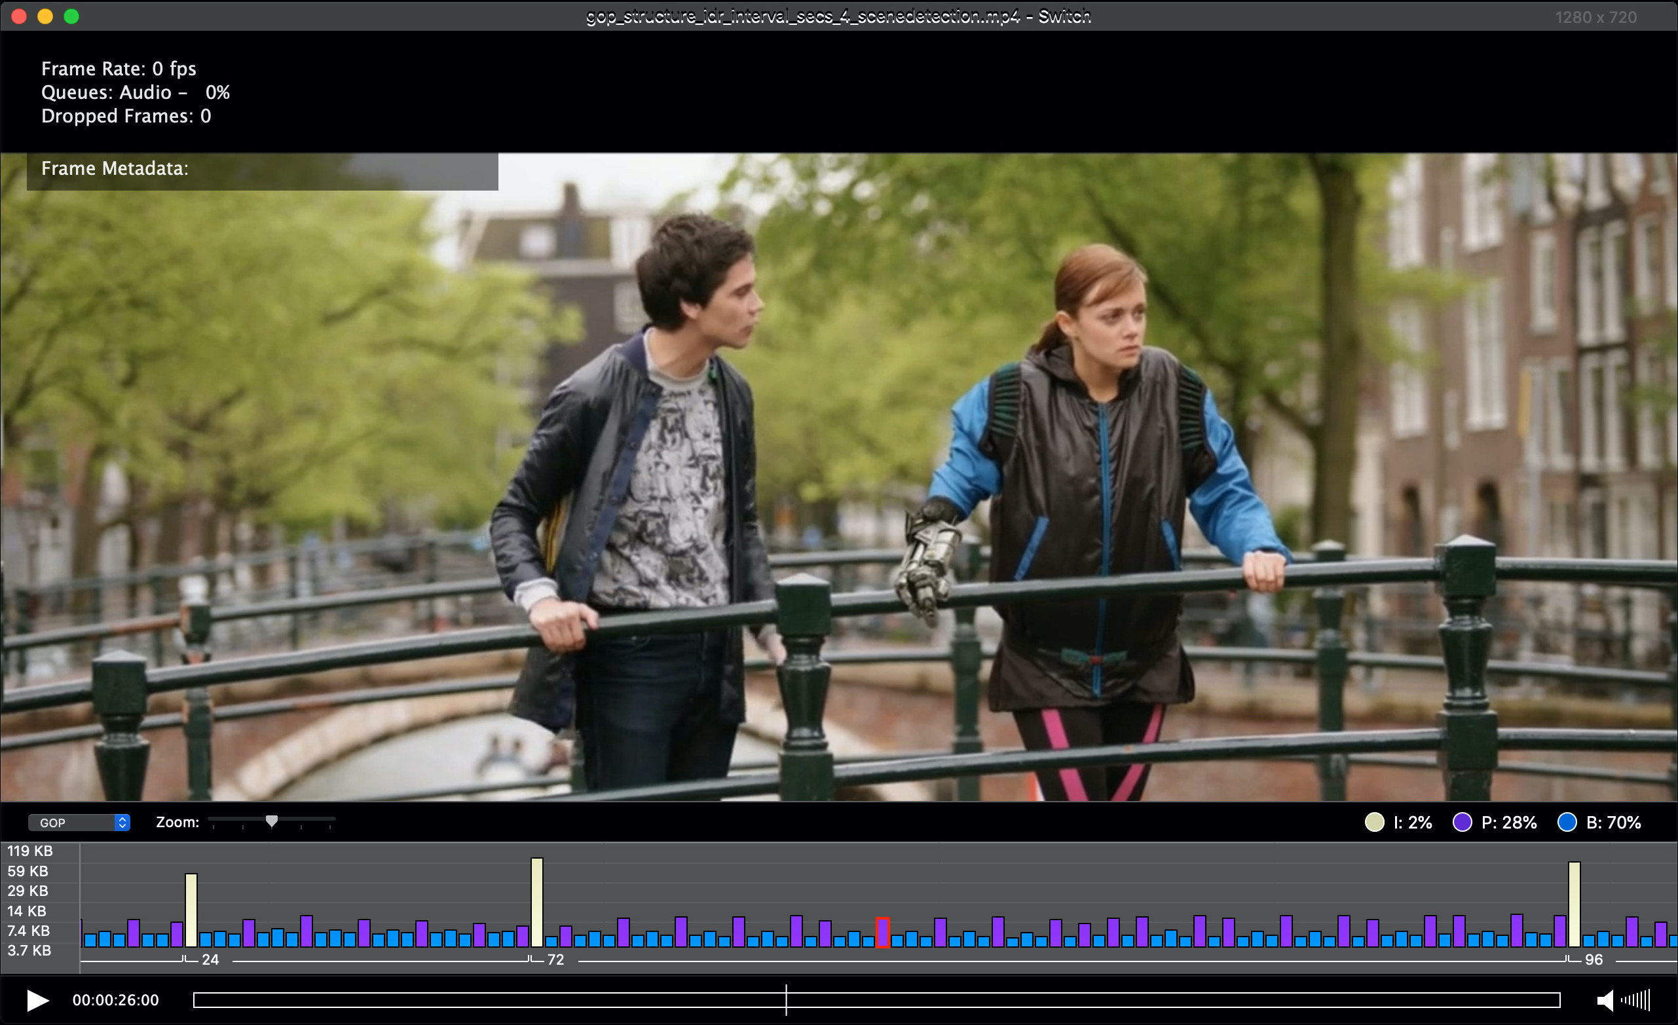1678x1025 pixels.
Task: Click the speaker volume icon
Action: [1605, 1001]
